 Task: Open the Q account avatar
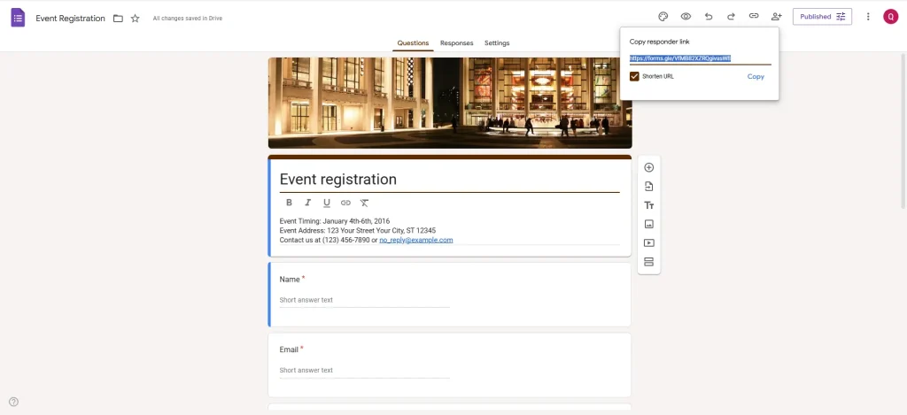[890, 17]
